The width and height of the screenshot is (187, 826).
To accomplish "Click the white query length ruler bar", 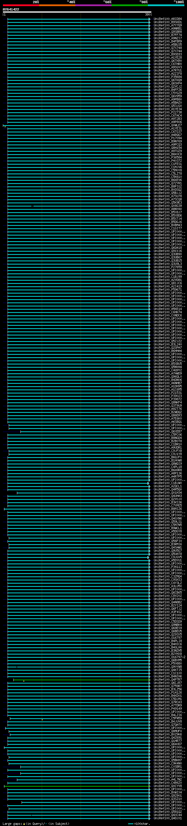I will [77, 12].
